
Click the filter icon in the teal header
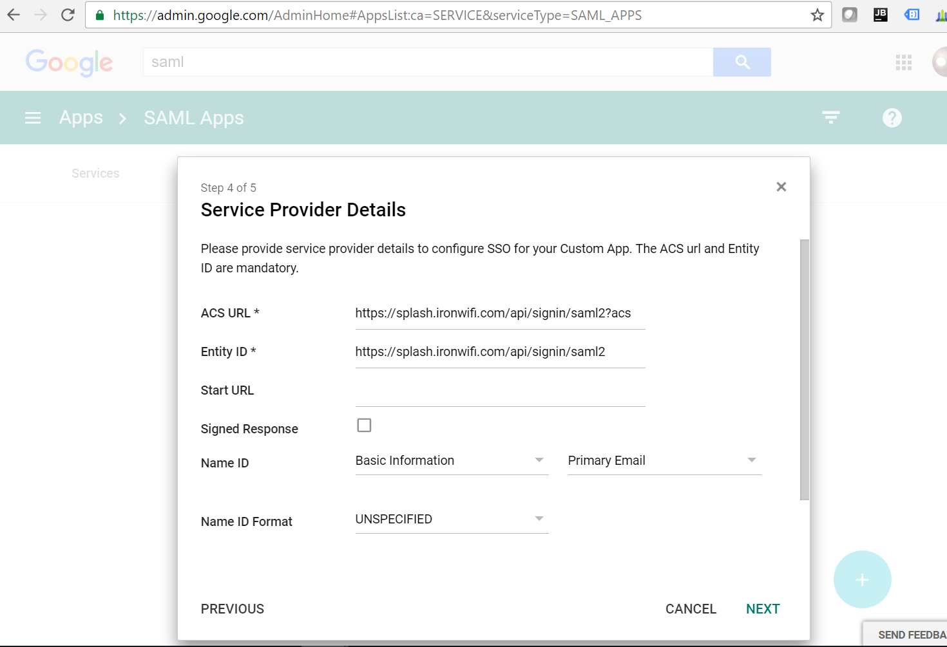(830, 117)
